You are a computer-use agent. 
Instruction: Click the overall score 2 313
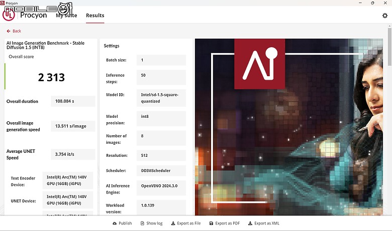point(51,77)
